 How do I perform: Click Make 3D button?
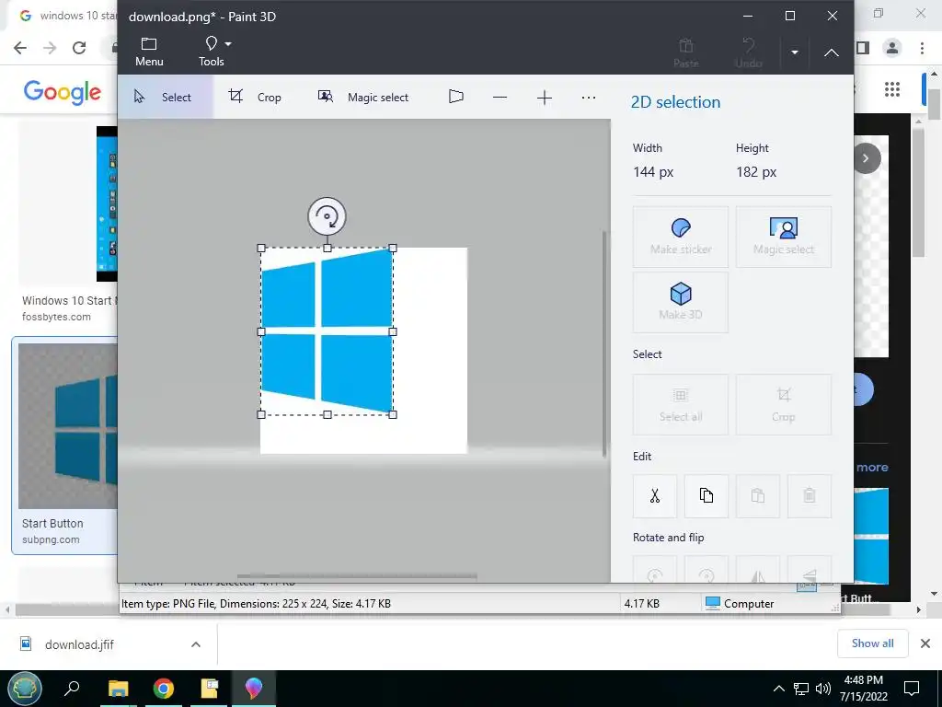(x=681, y=302)
